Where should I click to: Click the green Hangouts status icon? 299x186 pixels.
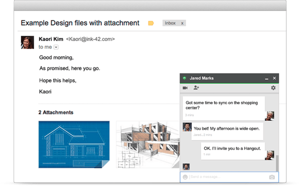click(x=184, y=78)
